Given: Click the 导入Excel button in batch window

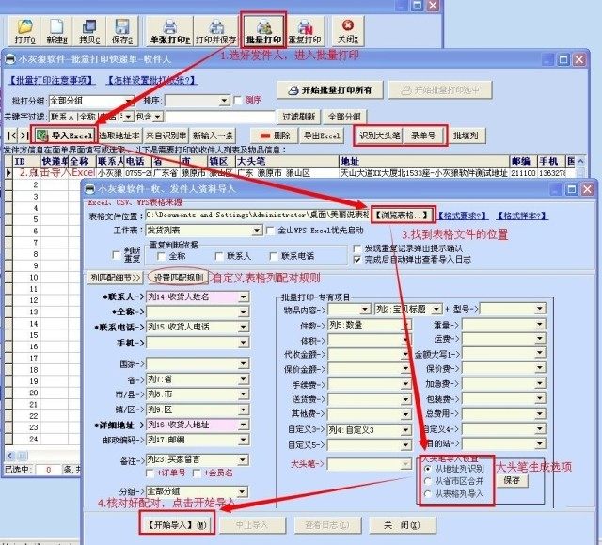Looking at the screenshot, I should click(x=65, y=136).
